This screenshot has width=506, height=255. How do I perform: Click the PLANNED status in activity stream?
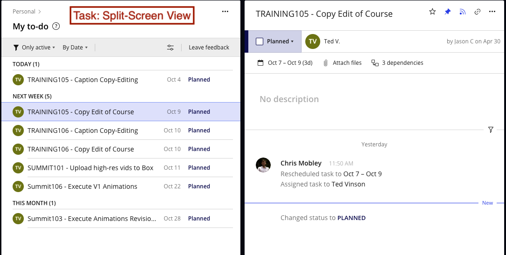tap(351, 218)
